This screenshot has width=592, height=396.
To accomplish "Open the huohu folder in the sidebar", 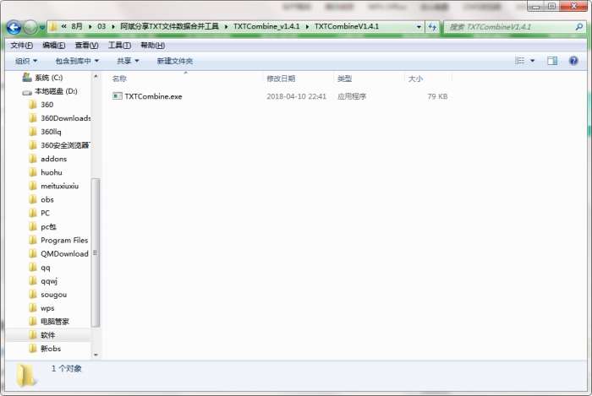I will click(x=52, y=172).
